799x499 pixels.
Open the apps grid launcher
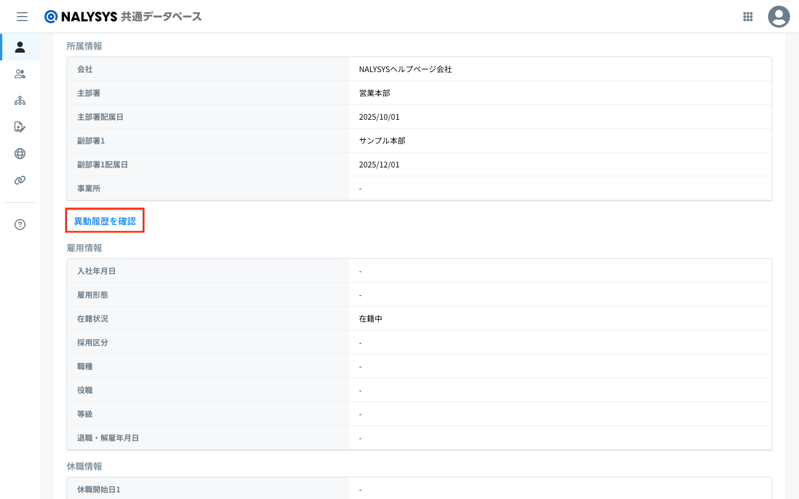pos(748,17)
